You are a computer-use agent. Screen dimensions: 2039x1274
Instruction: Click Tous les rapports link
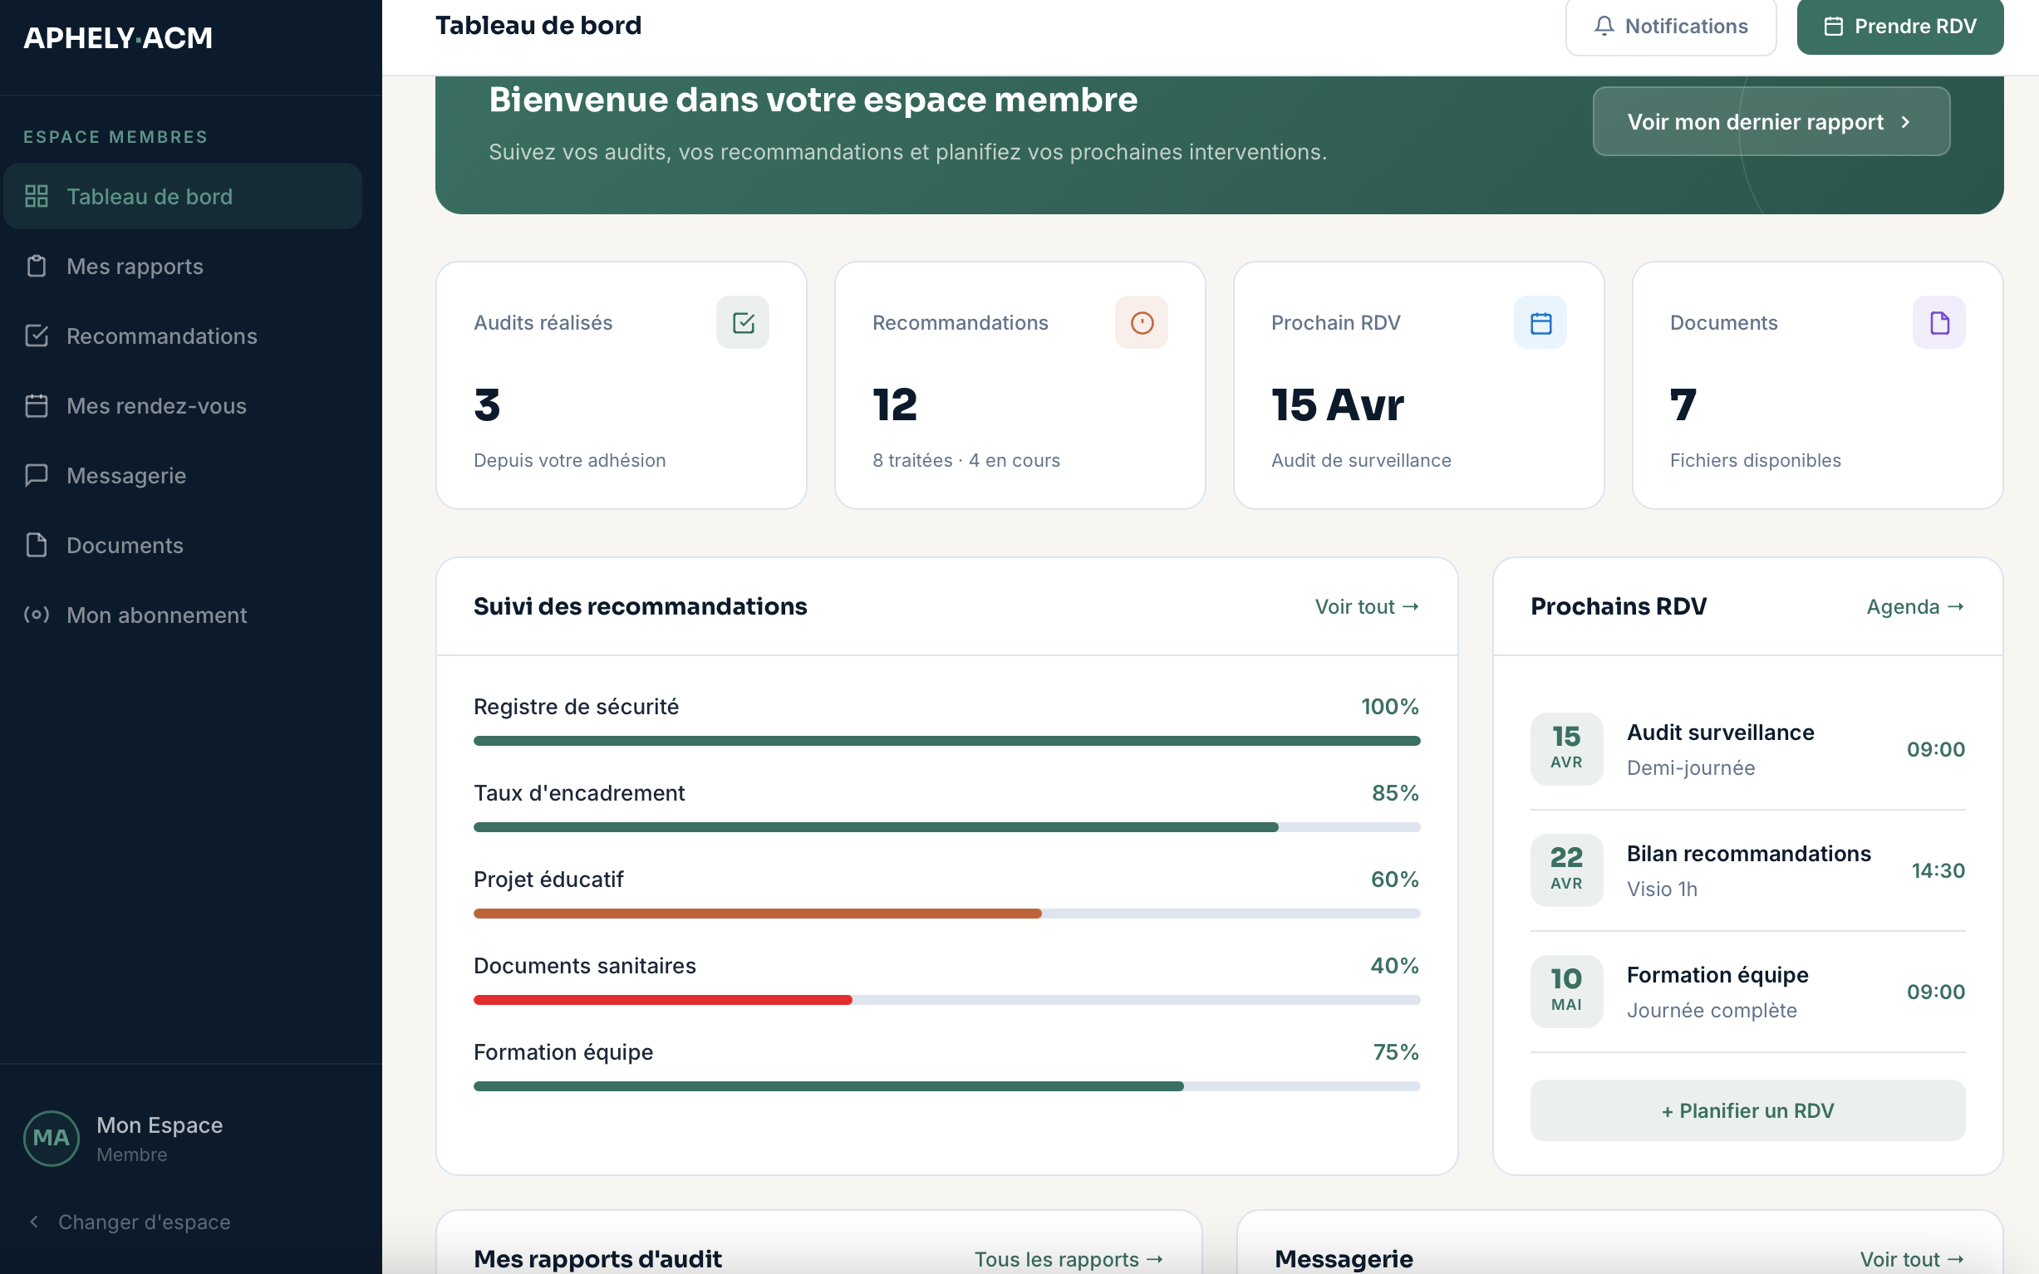[x=1069, y=1258]
